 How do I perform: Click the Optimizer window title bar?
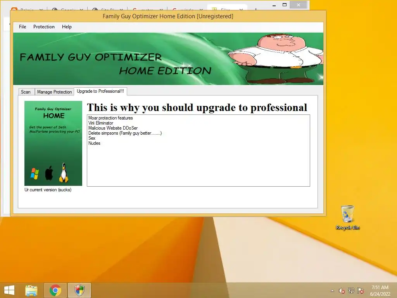coord(168,16)
